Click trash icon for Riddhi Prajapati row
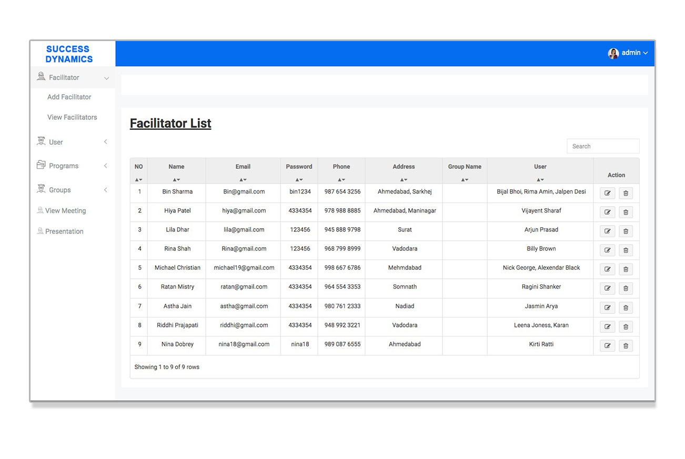 tap(626, 327)
